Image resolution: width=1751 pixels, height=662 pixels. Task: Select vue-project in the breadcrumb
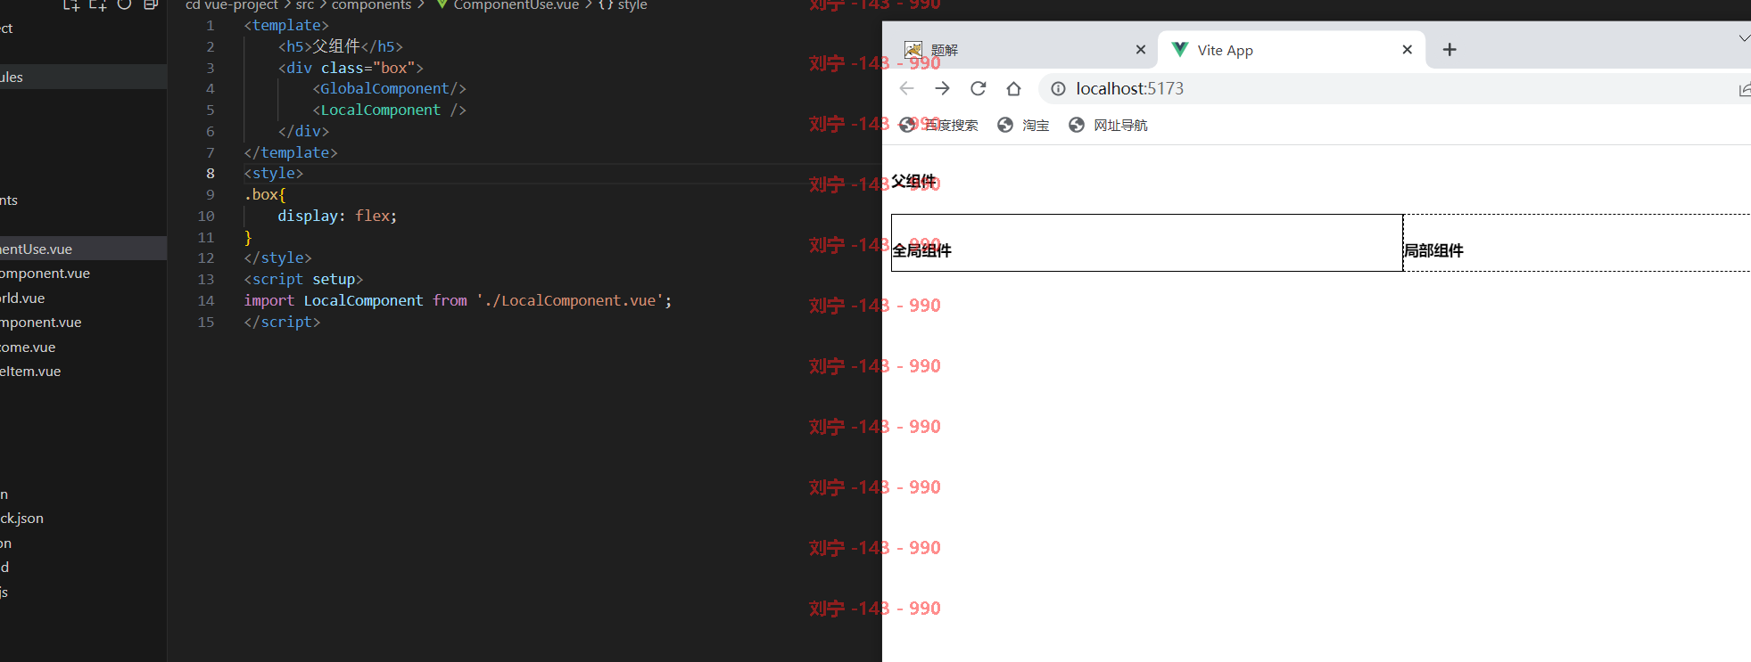coord(241,5)
